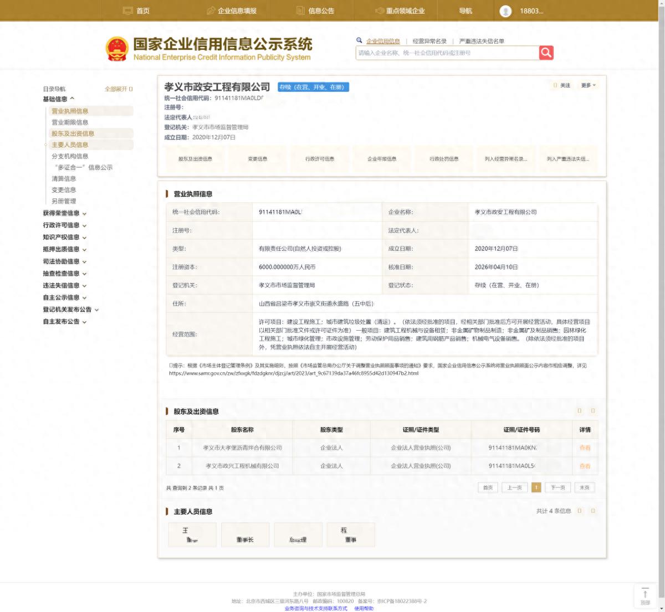
Task: Click 全部展开 to expand all directory items
Action: coord(119,89)
